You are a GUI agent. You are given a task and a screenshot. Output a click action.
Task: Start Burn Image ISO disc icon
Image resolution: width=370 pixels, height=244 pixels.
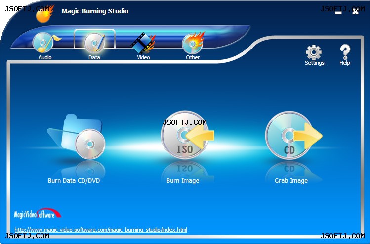(x=187, y=135)
